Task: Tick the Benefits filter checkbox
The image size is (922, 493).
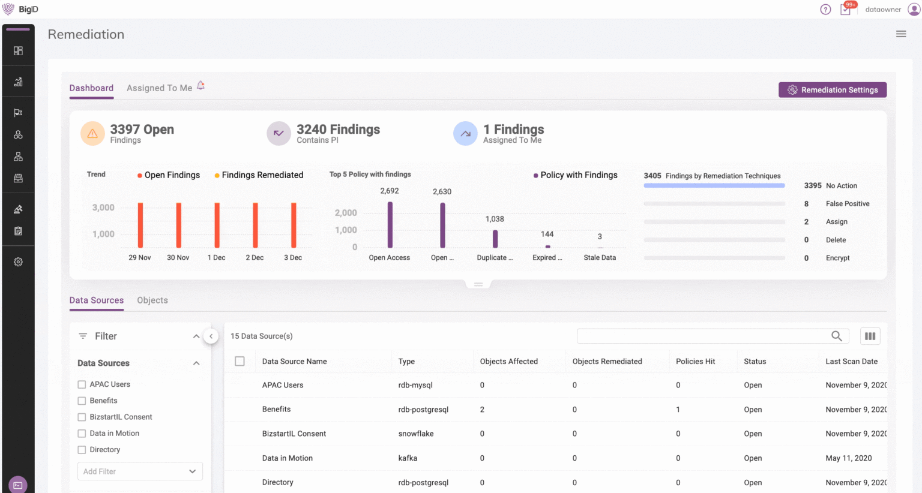Action: point(82,401)
